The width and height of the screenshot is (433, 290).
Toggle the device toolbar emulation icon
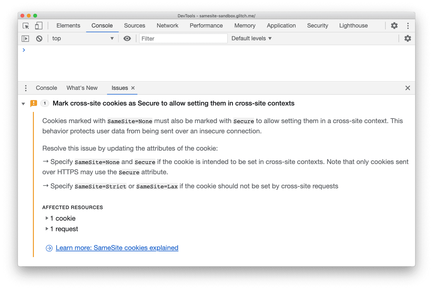[38, 25]
